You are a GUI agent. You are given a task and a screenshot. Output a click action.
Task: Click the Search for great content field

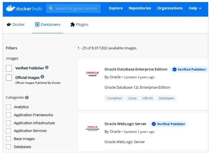pyautogui.click(x=76, y=8)
